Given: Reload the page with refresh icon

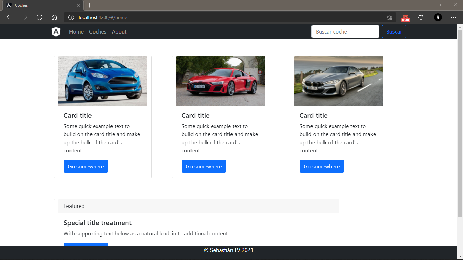Looking at the screenshot, I should tap(39, 17).
